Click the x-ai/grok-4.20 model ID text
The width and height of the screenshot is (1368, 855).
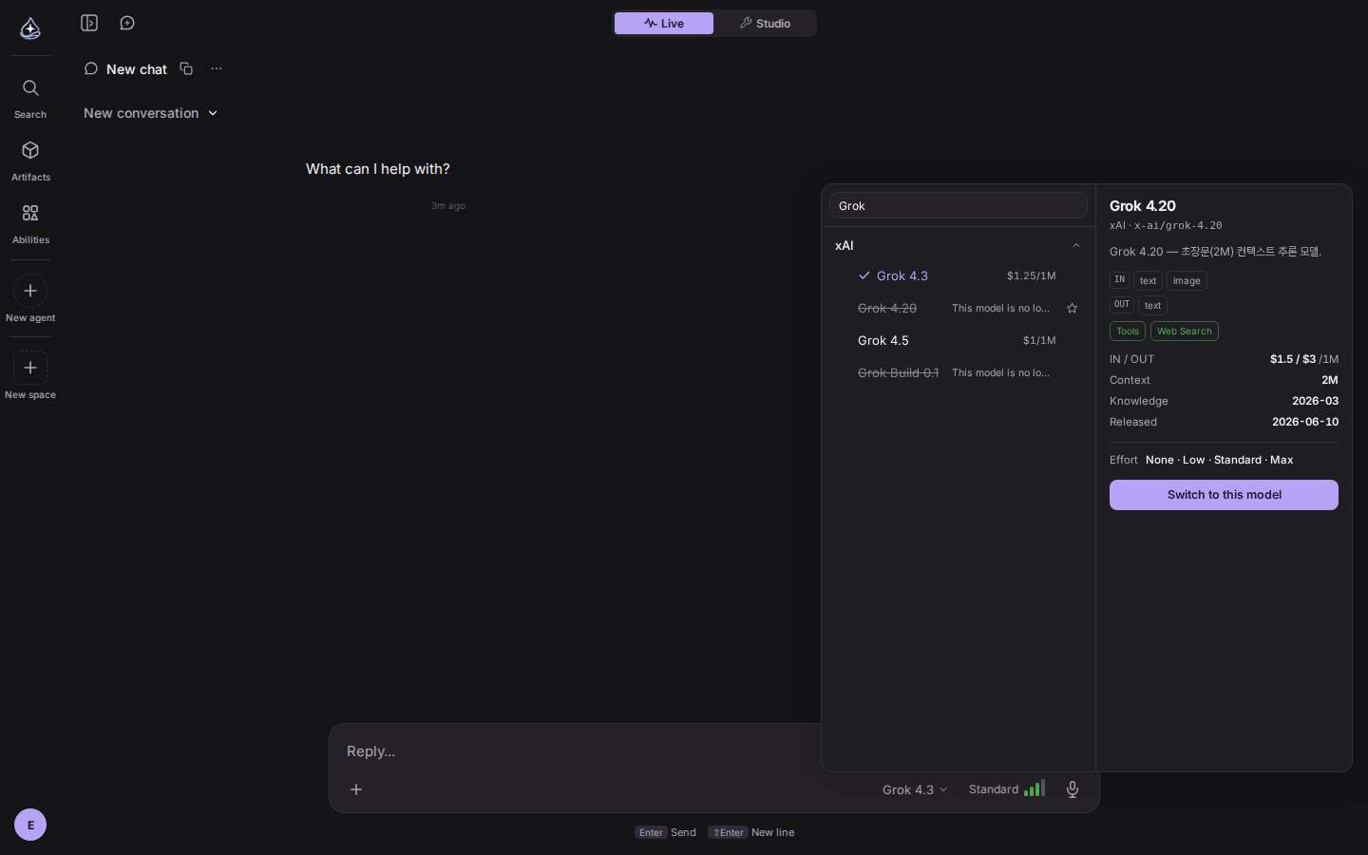point(1178,226)
